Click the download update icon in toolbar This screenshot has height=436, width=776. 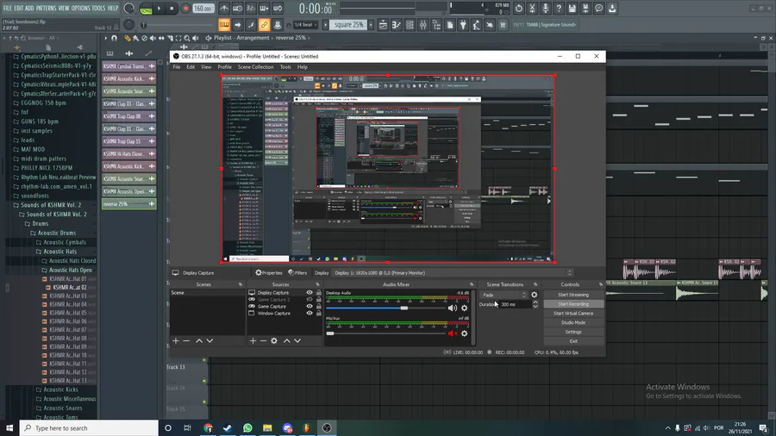pyautogui.click(x=612, y=9)
